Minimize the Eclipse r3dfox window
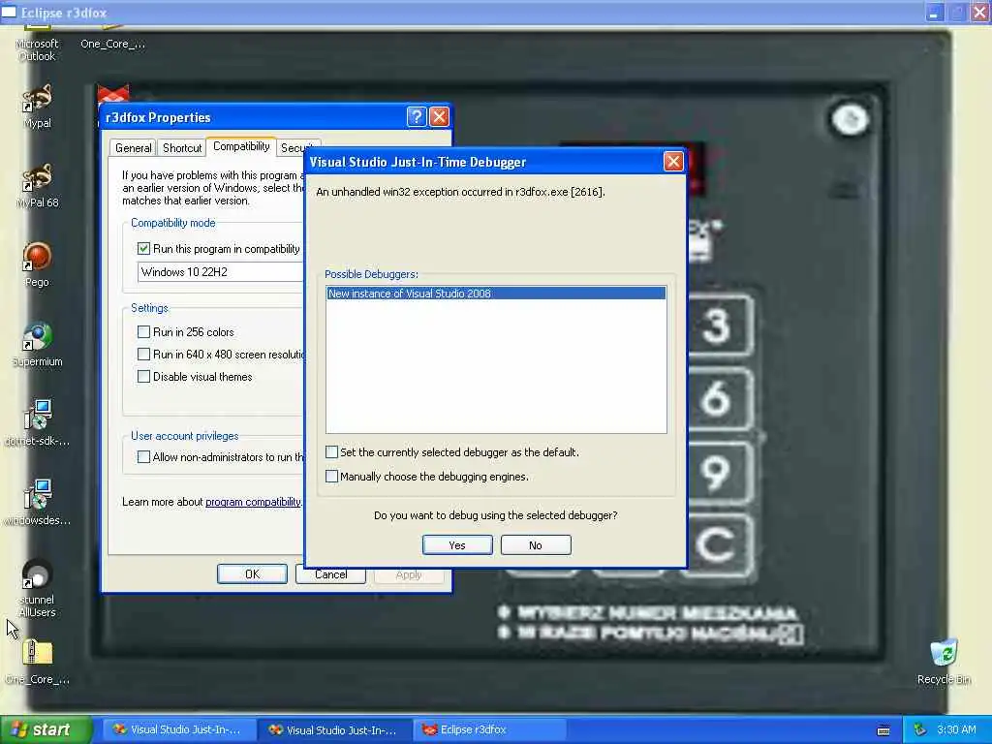The image size is (992, 744). [x=934, y=12]
